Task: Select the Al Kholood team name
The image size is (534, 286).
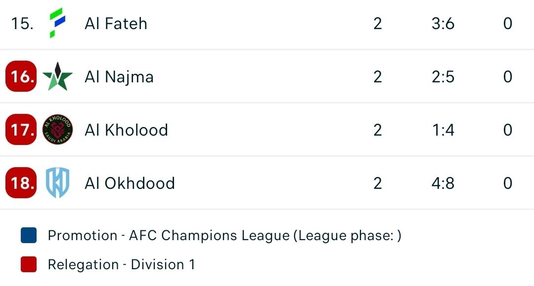Action: point(126,130)
